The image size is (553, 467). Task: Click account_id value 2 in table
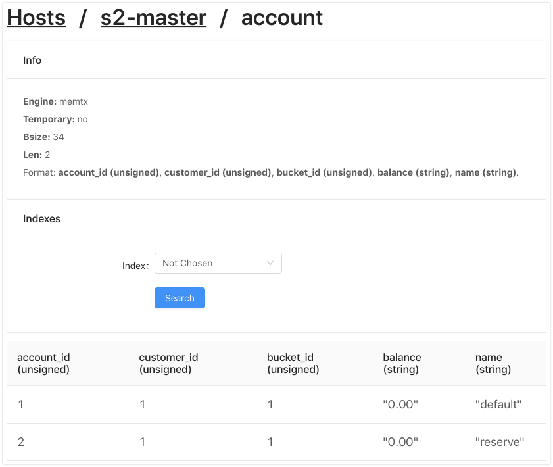click(x=21, y=442)
